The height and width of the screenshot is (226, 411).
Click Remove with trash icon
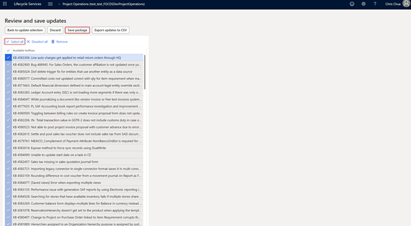[60, 42]
